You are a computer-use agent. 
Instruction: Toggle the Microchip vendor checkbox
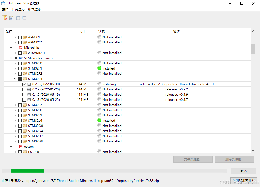coord(16,48)
